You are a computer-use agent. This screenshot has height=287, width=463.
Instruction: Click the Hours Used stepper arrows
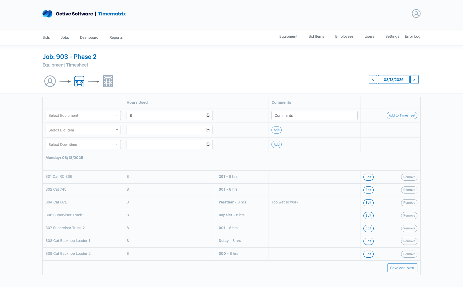click(x=208, y=115)
